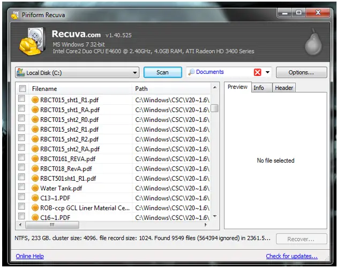Click status icon of RBCT015_sht2_RA.pdf
The image size is (337, 268).
pos(35,149)
